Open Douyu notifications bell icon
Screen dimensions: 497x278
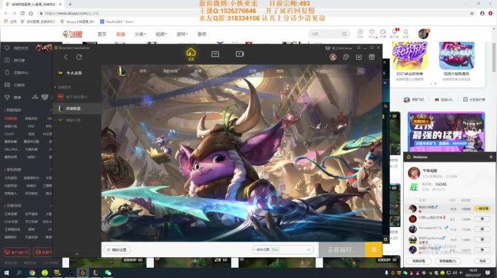point(406,33)
